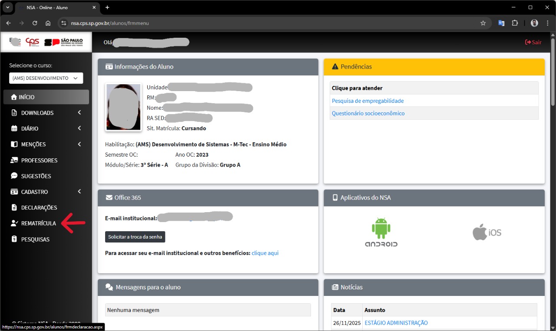Image resolution: width=556 pixels, height=331 pixels.
Task: Bookmark this page with star icon
Action: coord(483,23)
